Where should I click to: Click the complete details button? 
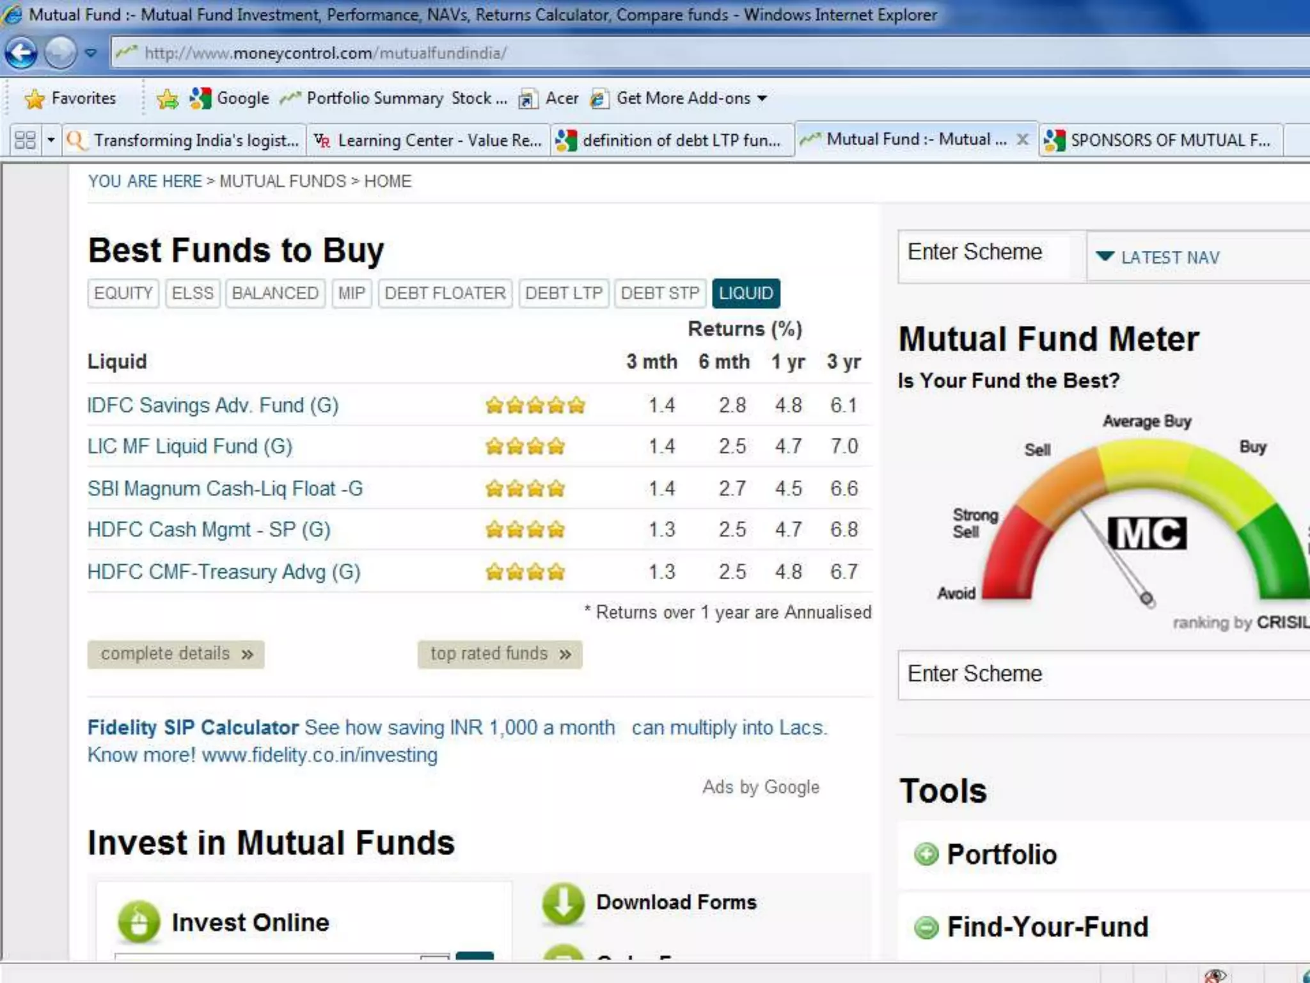176,654
